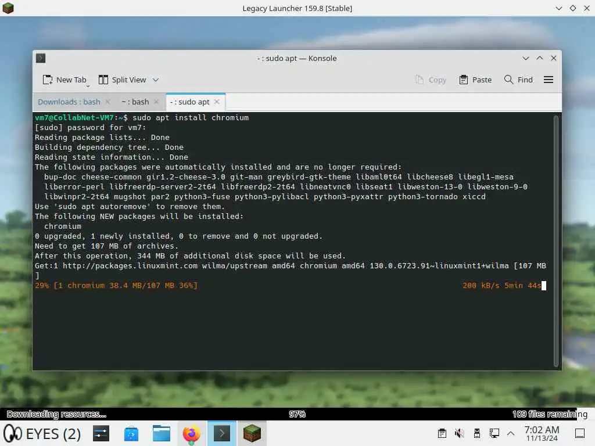Click the show desktop button
Screen dimensions: 595x446
[x=580, y=433]
